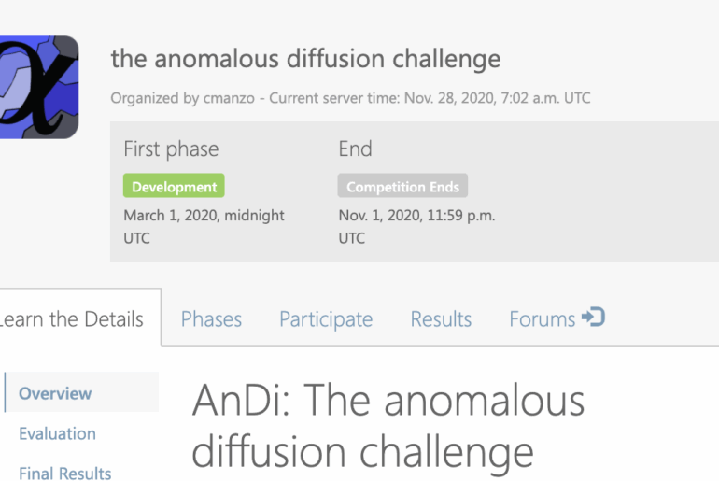
Task: View the Results tab
Action: click(x=441, y=319)
